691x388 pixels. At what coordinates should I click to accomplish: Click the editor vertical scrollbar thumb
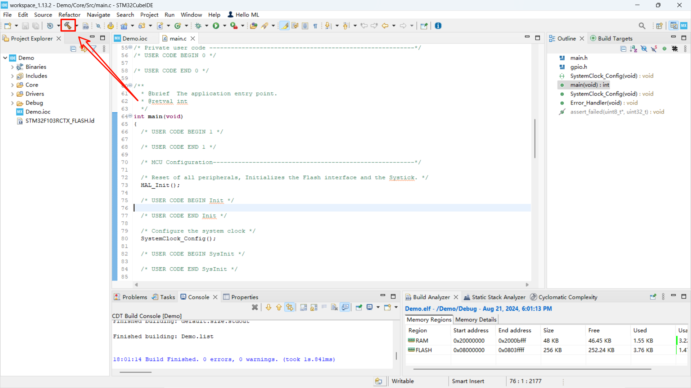click(x=535, y=138)
